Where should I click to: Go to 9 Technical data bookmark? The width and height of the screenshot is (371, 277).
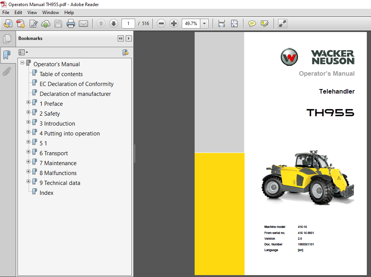click(60, 183)
